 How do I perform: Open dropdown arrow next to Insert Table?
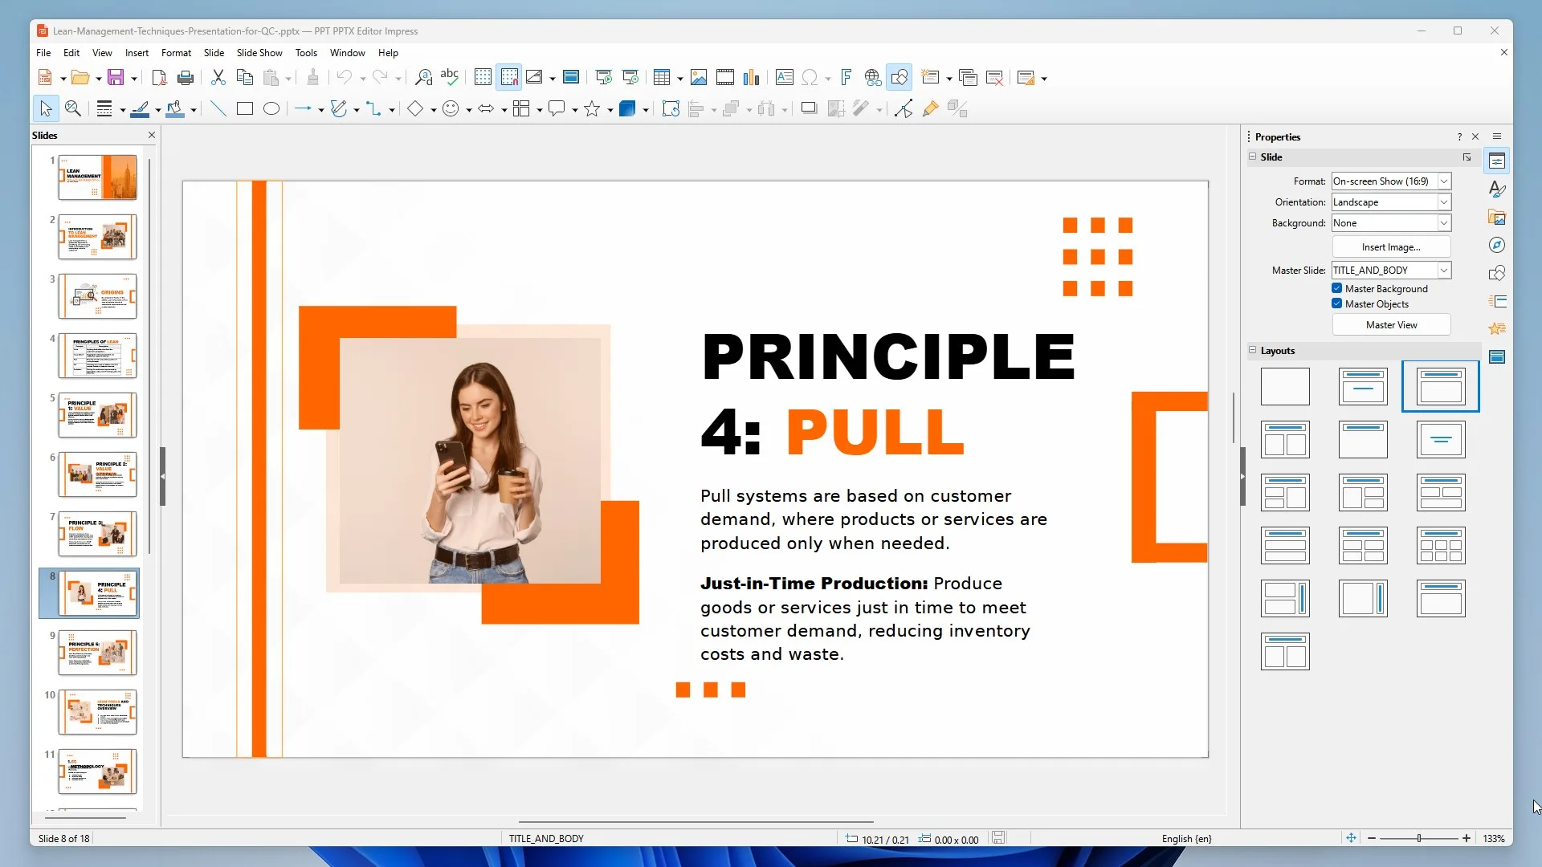pyautogui.click(x=680, y=79)
